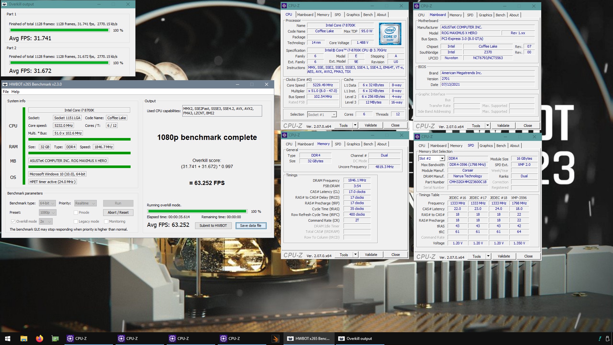613x345 pixels.
Task: Open the Benchmark type 64-bit dropdown
Action: coord(47,203)
